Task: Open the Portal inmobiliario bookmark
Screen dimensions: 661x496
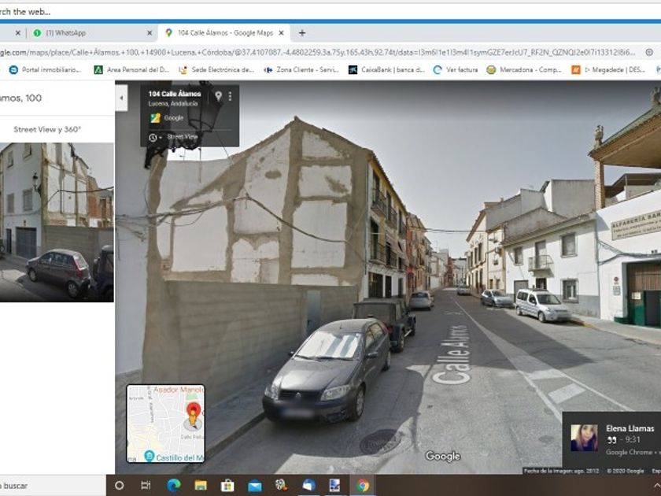Action: tap(45, 69)
